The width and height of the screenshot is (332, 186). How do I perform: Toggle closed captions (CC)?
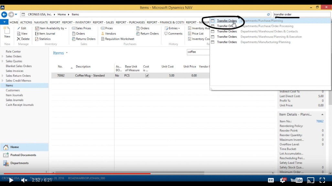(x=271, y=180)
